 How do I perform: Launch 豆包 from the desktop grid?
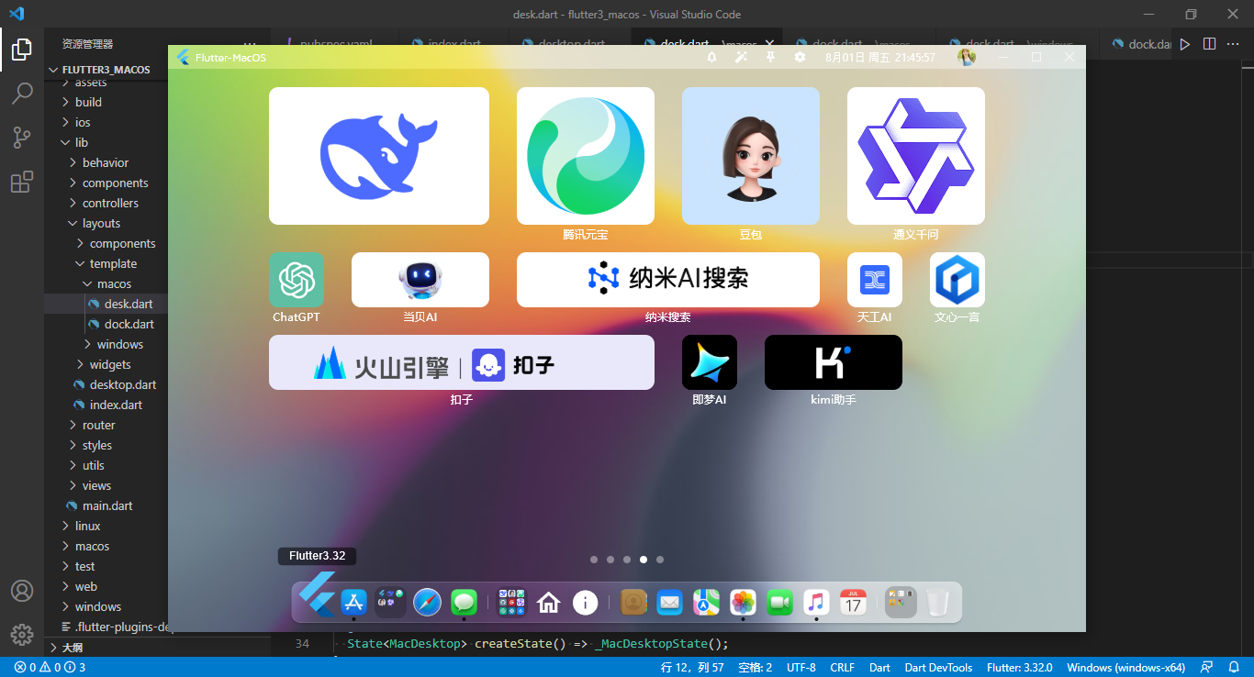[750, 155]
